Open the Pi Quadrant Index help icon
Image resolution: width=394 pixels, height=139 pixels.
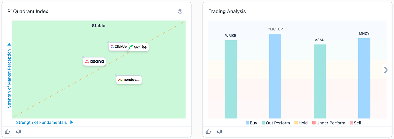180,11
